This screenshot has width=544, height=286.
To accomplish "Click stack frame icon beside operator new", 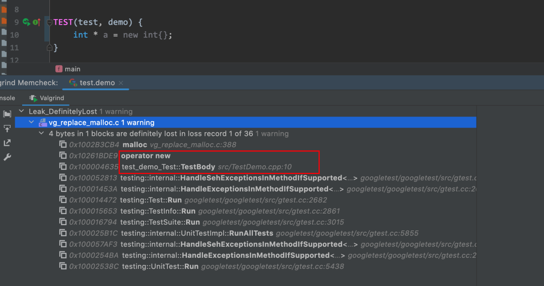I will click(x=63, y=155).
